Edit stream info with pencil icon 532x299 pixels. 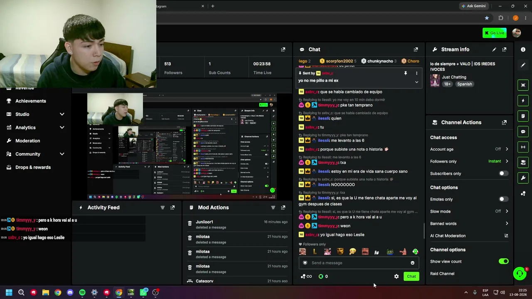pyautogui.click(x=494, y=49)
